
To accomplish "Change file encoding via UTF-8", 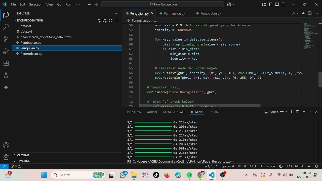I will [242, 166].
